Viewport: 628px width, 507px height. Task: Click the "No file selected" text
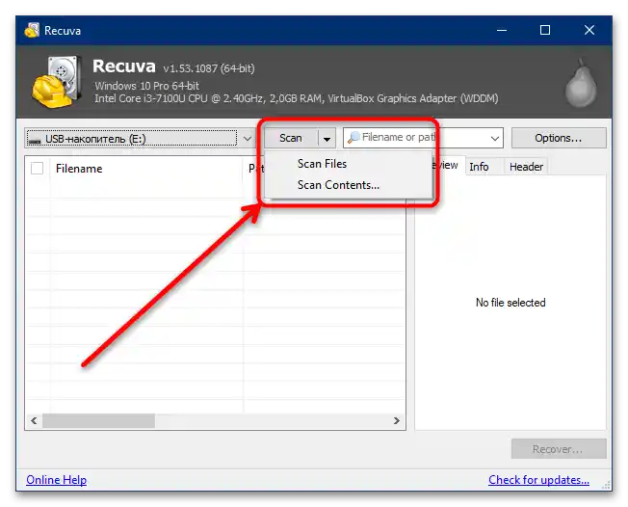(510, 303)
